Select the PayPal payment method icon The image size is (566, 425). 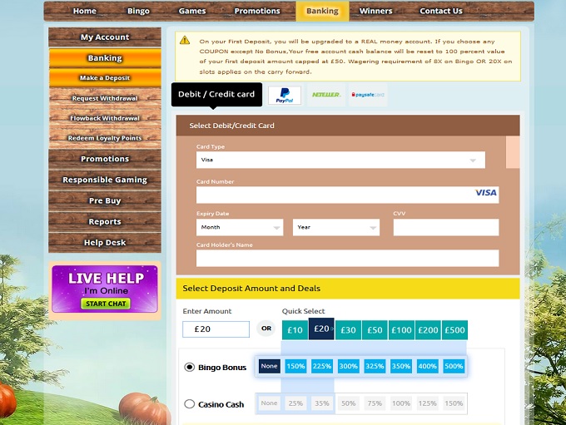285,95
